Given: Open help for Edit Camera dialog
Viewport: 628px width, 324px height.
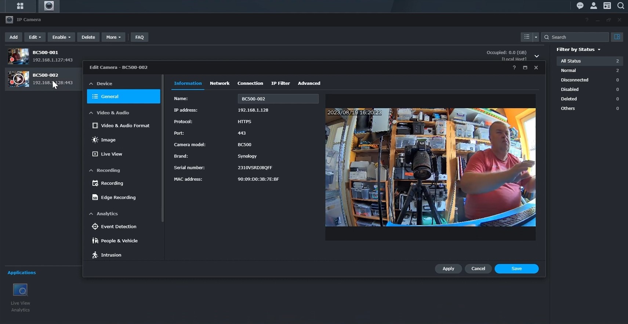Looking at the screenshot, I should [514, 67].
